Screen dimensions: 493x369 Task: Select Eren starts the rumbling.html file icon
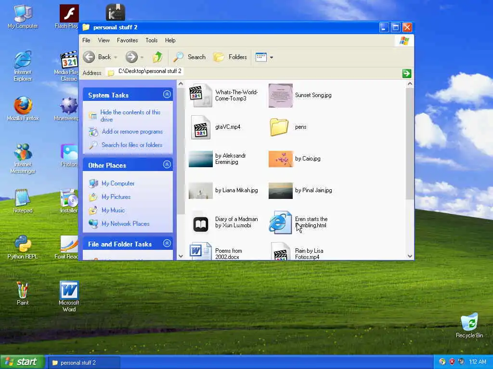280,222
